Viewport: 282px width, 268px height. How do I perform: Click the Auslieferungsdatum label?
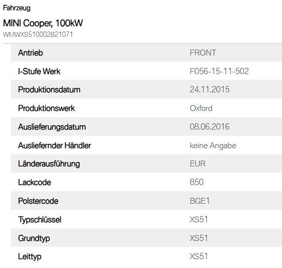click(x=52, y=127)
